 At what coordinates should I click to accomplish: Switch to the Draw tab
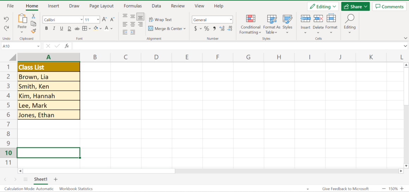[74, 6]
